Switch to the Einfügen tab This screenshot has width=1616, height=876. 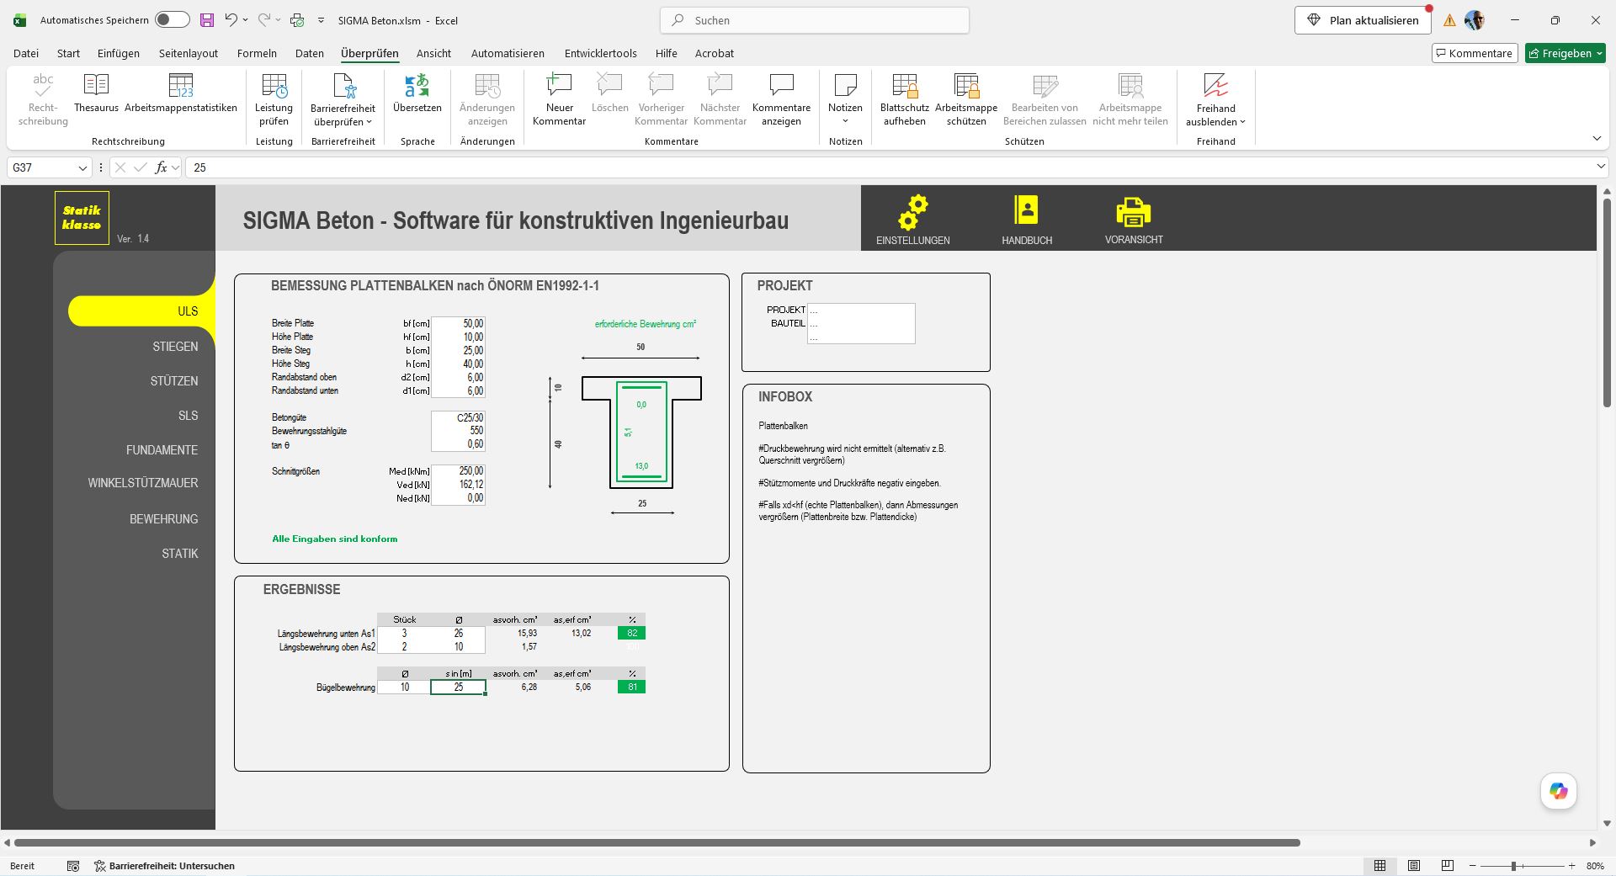(x=119, y=53)
